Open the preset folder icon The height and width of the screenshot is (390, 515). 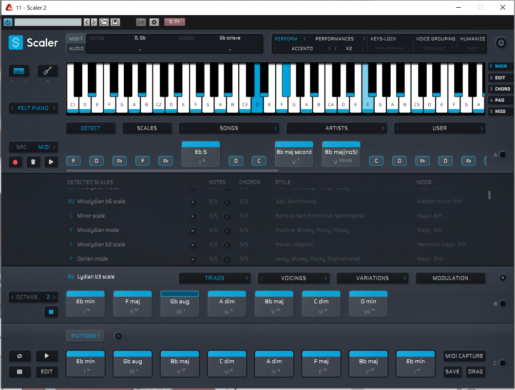pyautogui.click(x=104, y=22)
